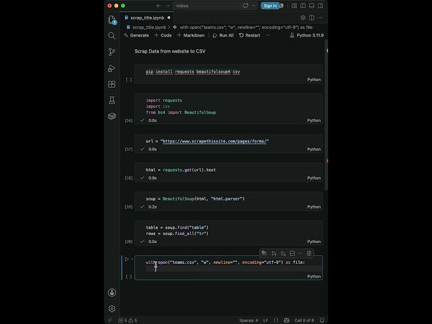The width and height of the screenshot is (432, 324).
Task: Open Copilot status in status bar
Action: [286, 320]
